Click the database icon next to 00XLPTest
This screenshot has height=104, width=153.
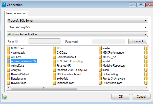[x=9, y=48]
